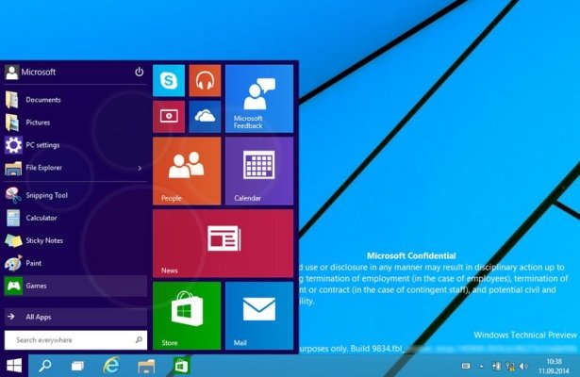
Task: Open the Skype tile
Action: pyautogui.click(x=168, y=81)
